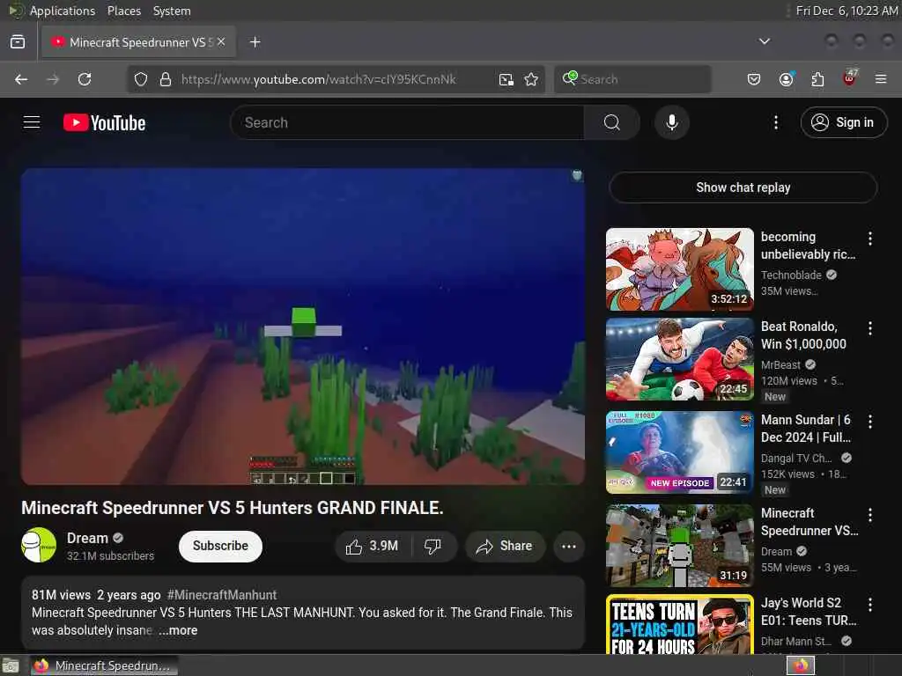Click the show desktop icon in the taskbar

11,665
